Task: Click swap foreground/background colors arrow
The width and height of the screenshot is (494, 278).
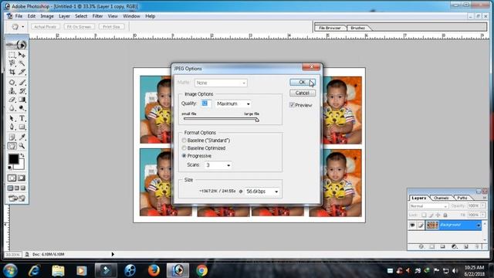Action: (22, 155)
